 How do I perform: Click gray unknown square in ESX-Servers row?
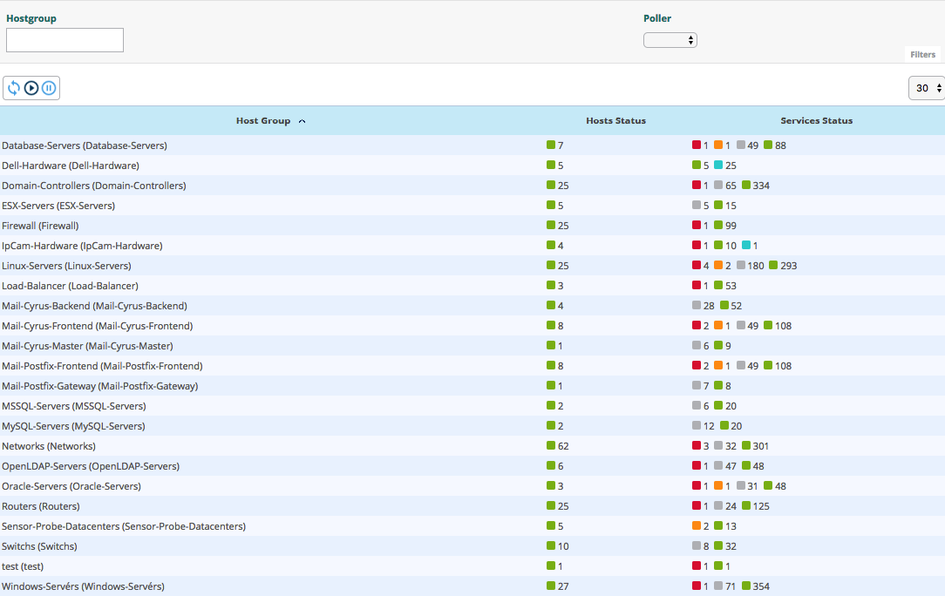[x=697, y=206]
